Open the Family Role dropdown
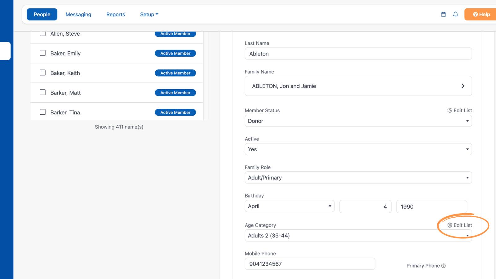496x279 pixels. pos(358,178)
